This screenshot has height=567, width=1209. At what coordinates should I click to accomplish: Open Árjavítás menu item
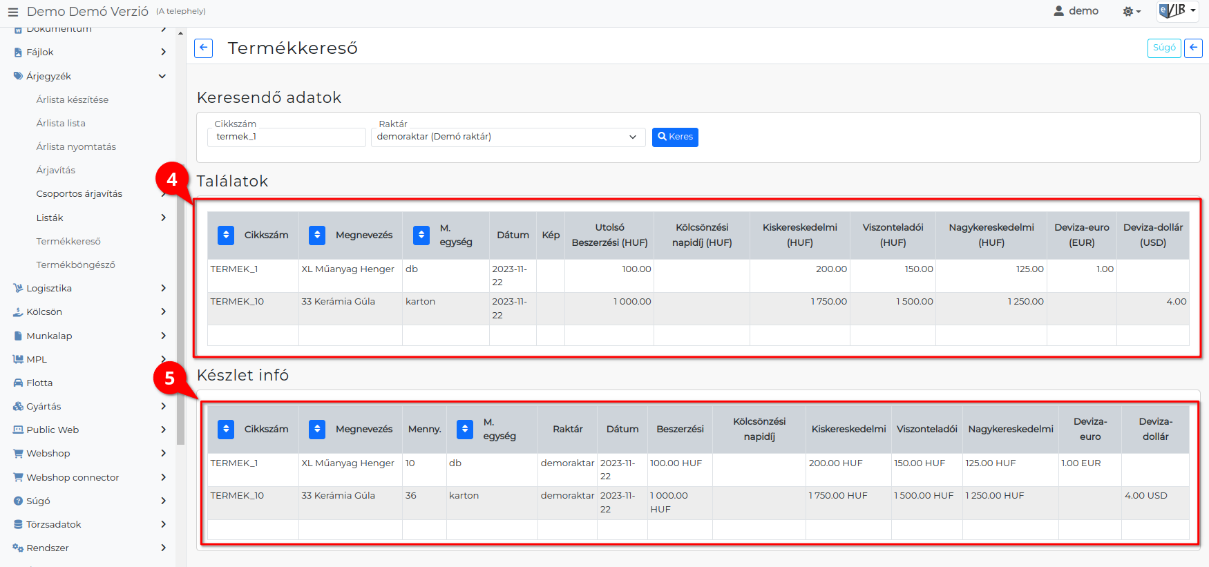[x=56, y=170]
